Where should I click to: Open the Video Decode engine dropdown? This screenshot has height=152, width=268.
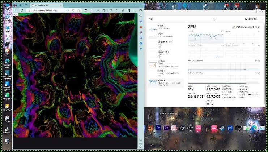pyautogui.click(x=232, y=46)
